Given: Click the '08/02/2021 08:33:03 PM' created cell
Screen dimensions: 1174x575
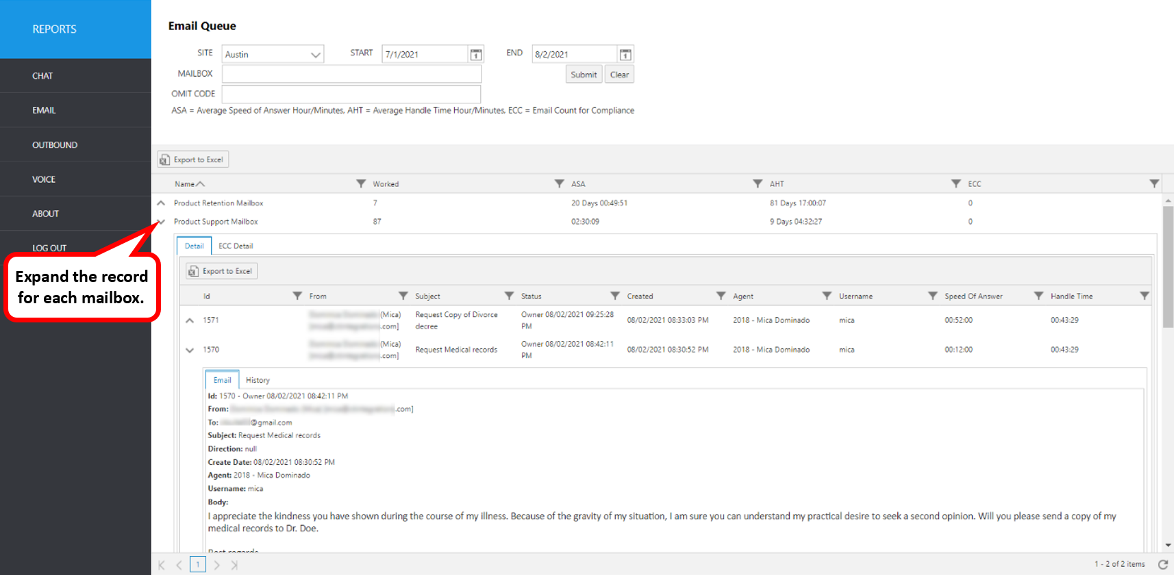Looking at the screenshot, I should coord(668,320).
